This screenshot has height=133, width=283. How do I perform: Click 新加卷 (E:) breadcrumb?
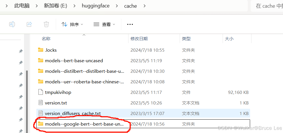56,6
